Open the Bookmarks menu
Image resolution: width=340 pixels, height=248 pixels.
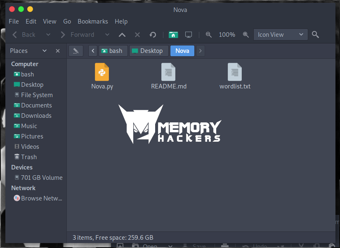[93, 21]
